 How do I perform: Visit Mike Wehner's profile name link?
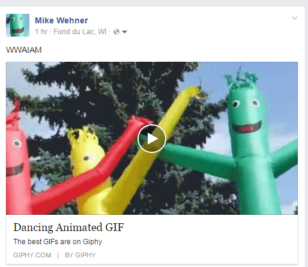tap(61, 20)
